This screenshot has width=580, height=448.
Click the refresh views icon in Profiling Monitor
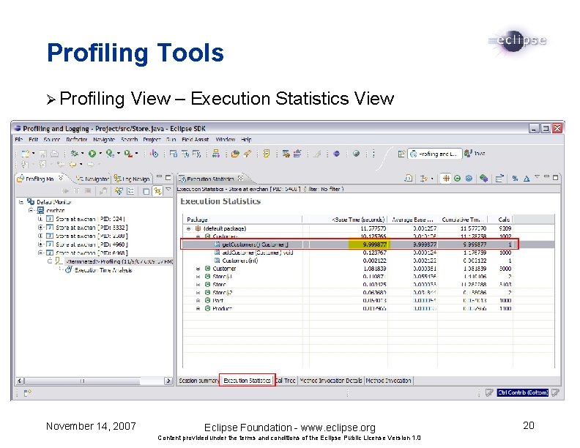pos(119,191)
